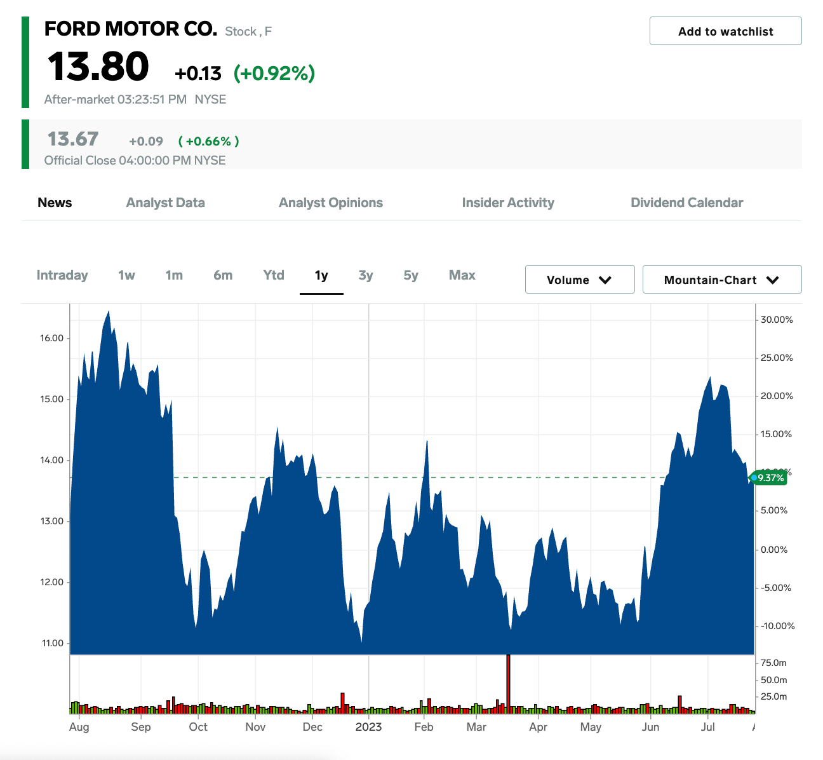The width and height of the screenshot is (823, 760).
Task: Click the Volume dropdown chevron arrow
Action: point(605,280)
